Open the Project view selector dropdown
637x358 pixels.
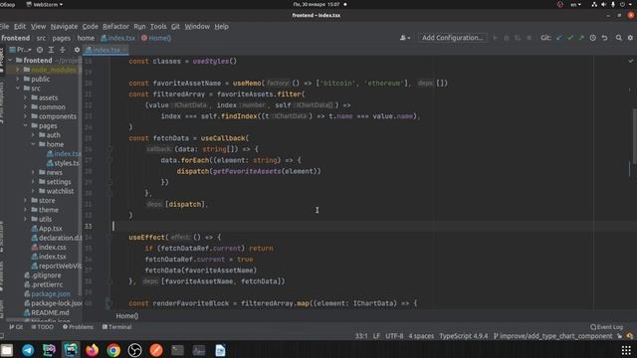[20, 50]
